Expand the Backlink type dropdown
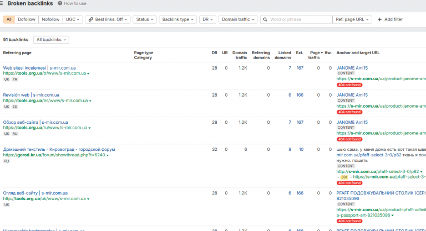 177,19
